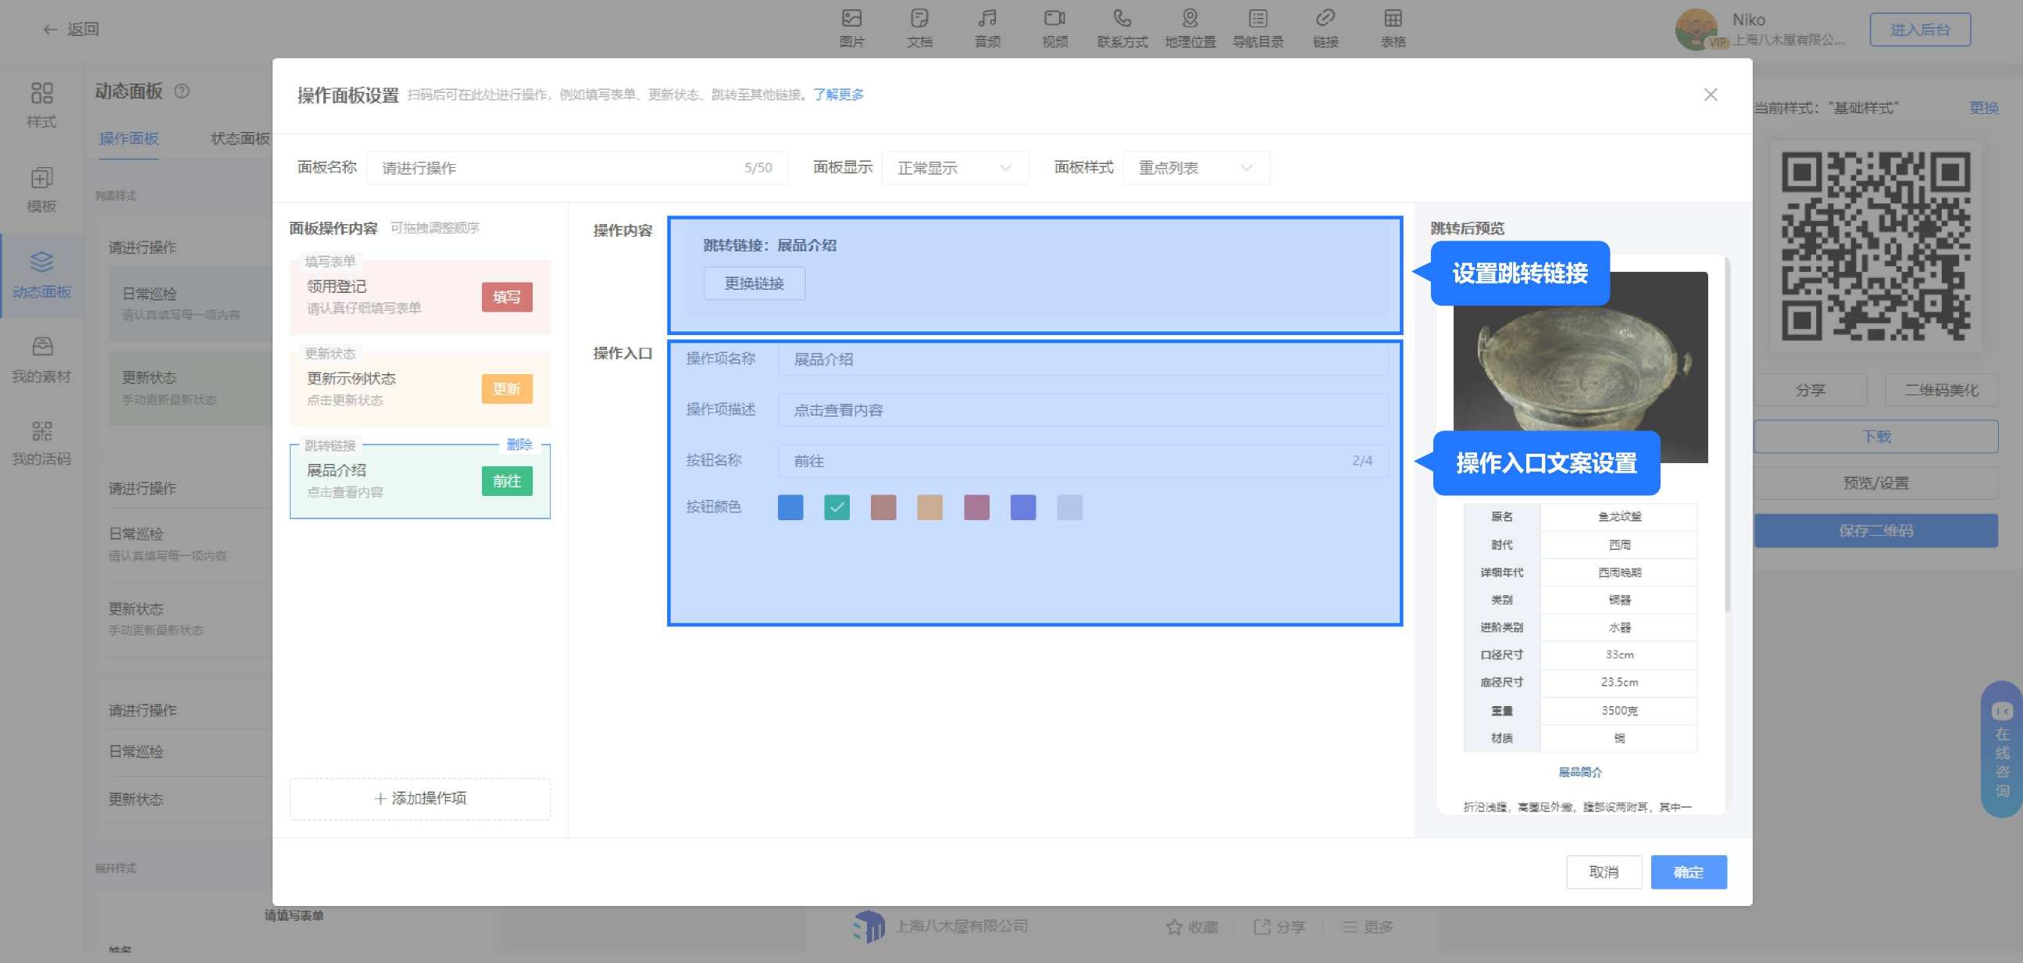Open 我的素材 in the sidebar
The height and width of the screenshot is (963, 2023).
41,361
